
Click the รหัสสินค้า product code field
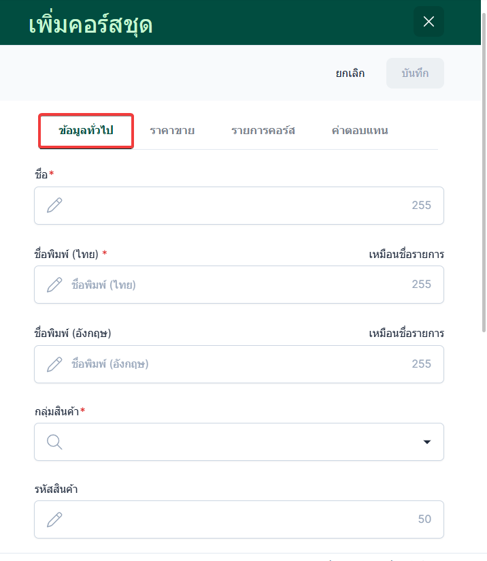(x=238, y=519)
